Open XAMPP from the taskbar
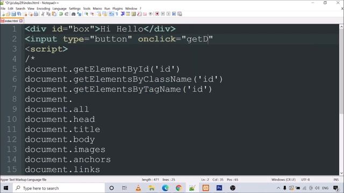Screen dimensions: 344x193 tap(206, 188)
